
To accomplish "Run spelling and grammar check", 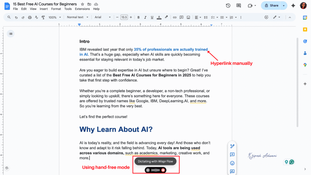I will [x=36, y=17].
